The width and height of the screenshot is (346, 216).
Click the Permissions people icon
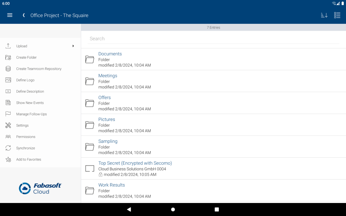click(8, 137)
